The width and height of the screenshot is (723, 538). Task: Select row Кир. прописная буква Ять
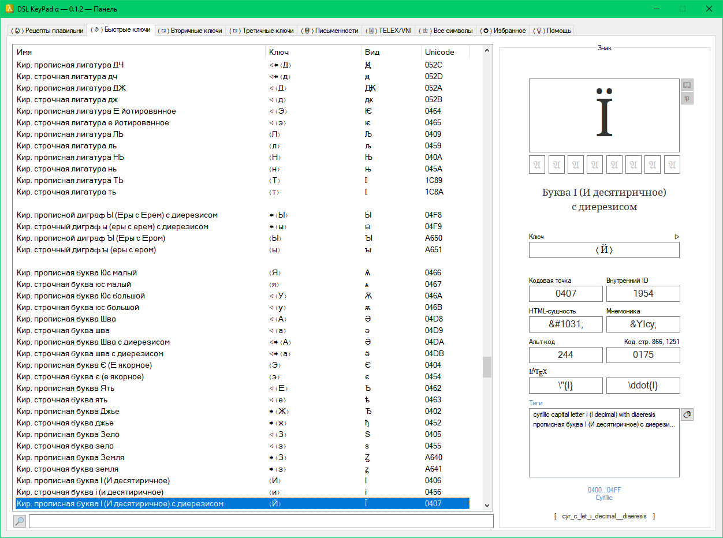[242, 388]
